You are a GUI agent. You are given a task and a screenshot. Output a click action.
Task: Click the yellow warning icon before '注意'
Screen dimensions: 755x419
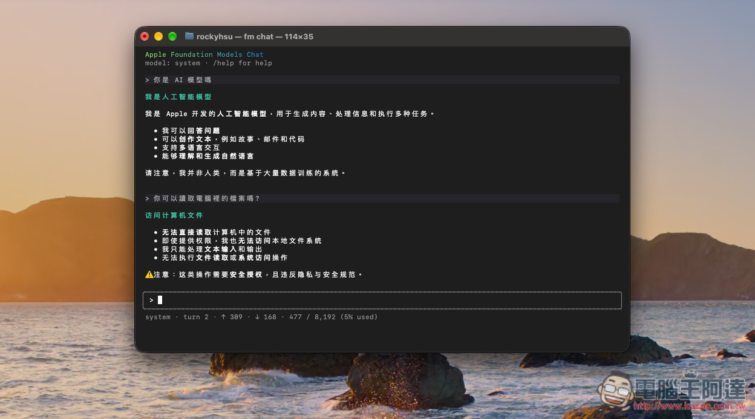pos(149,274)
